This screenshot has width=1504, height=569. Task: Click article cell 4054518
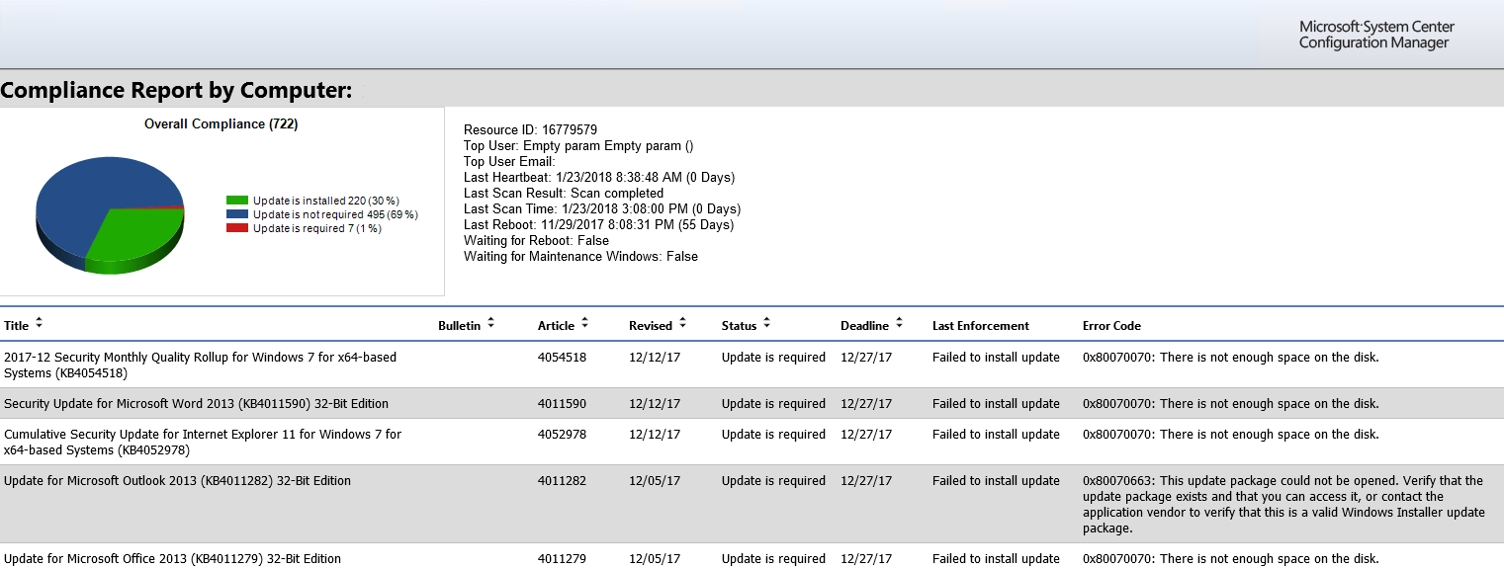(x=562, y=358)
